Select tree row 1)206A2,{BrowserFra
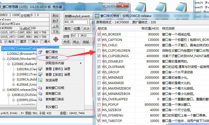This screenshot has width=209, height=125. 22,54
